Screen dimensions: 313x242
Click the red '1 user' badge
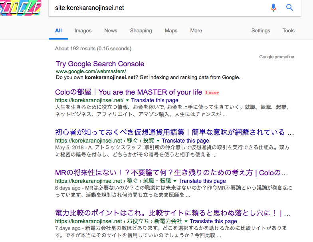click(212, 93)
